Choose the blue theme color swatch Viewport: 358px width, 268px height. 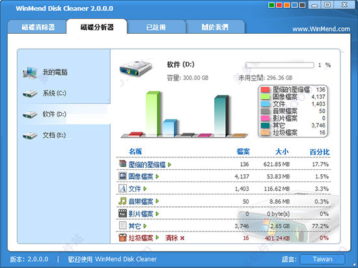pos(294,5)
